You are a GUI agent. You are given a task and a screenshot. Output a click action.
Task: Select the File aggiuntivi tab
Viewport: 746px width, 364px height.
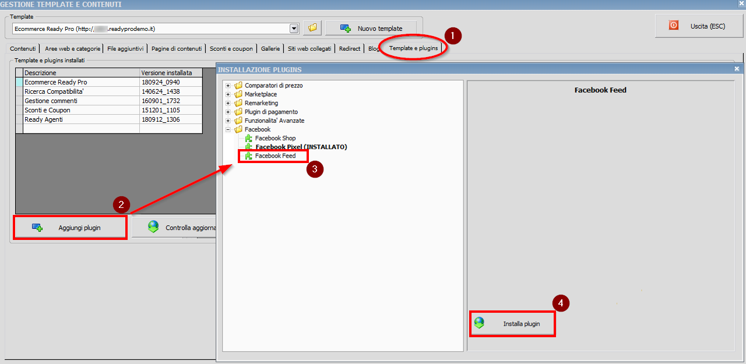(x=125, y=49)
